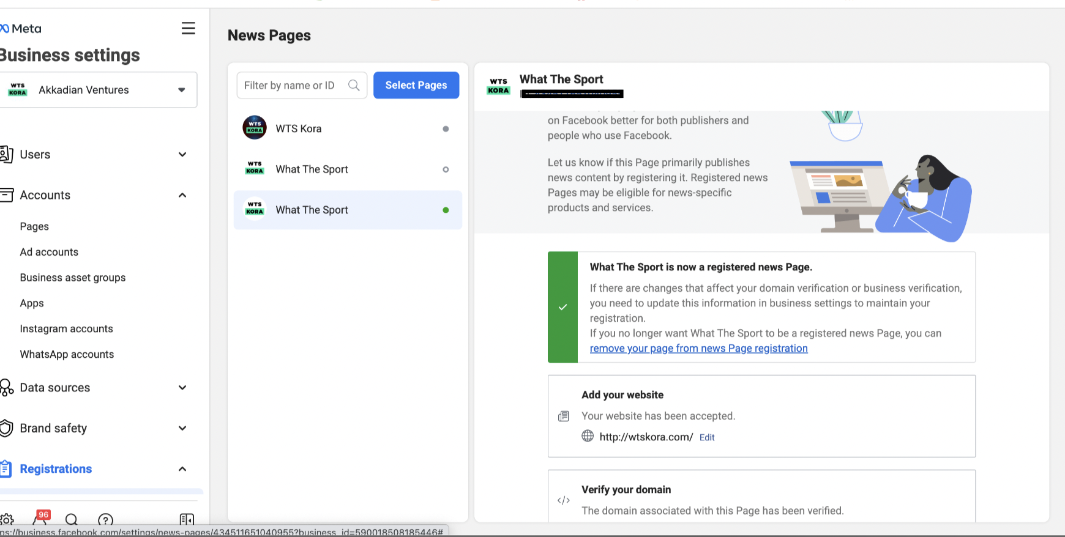Viewport: 1065px width, 537px height.
Task: Click the Meta logo
Action: pyautogui.click(x=21, y=29)
